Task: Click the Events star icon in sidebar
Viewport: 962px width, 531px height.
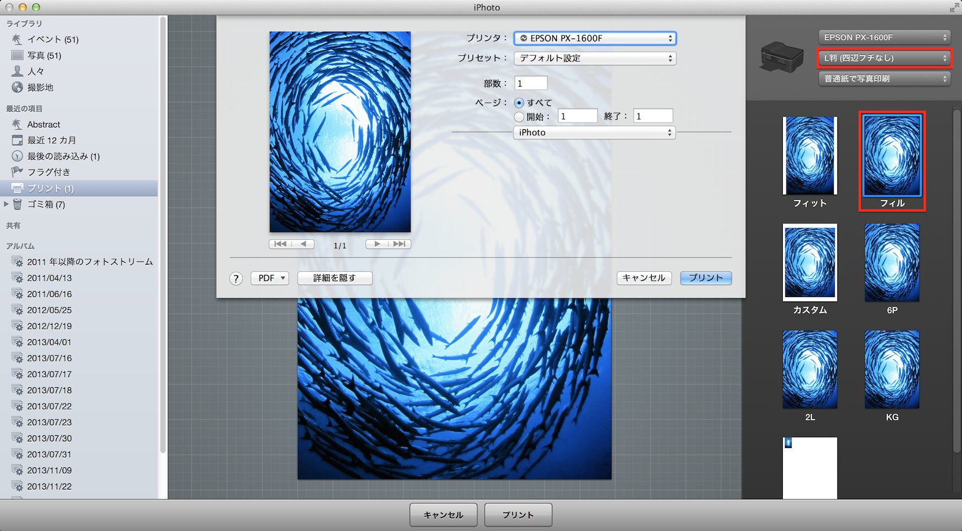Action: pos(17,39)
